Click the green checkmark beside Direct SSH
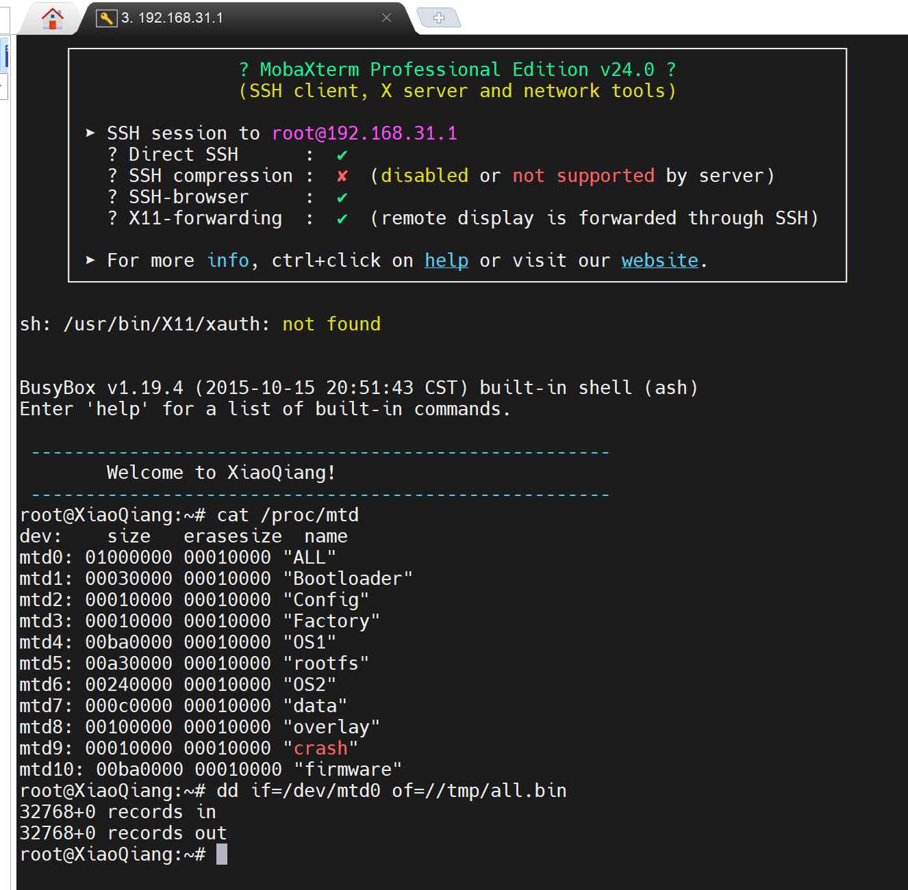The image size is (908, 890). point(342,155)
